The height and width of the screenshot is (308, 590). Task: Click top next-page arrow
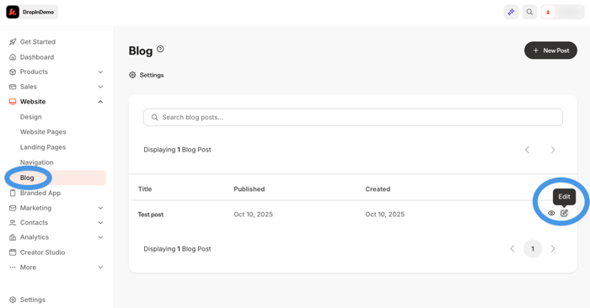pos(553,150)
